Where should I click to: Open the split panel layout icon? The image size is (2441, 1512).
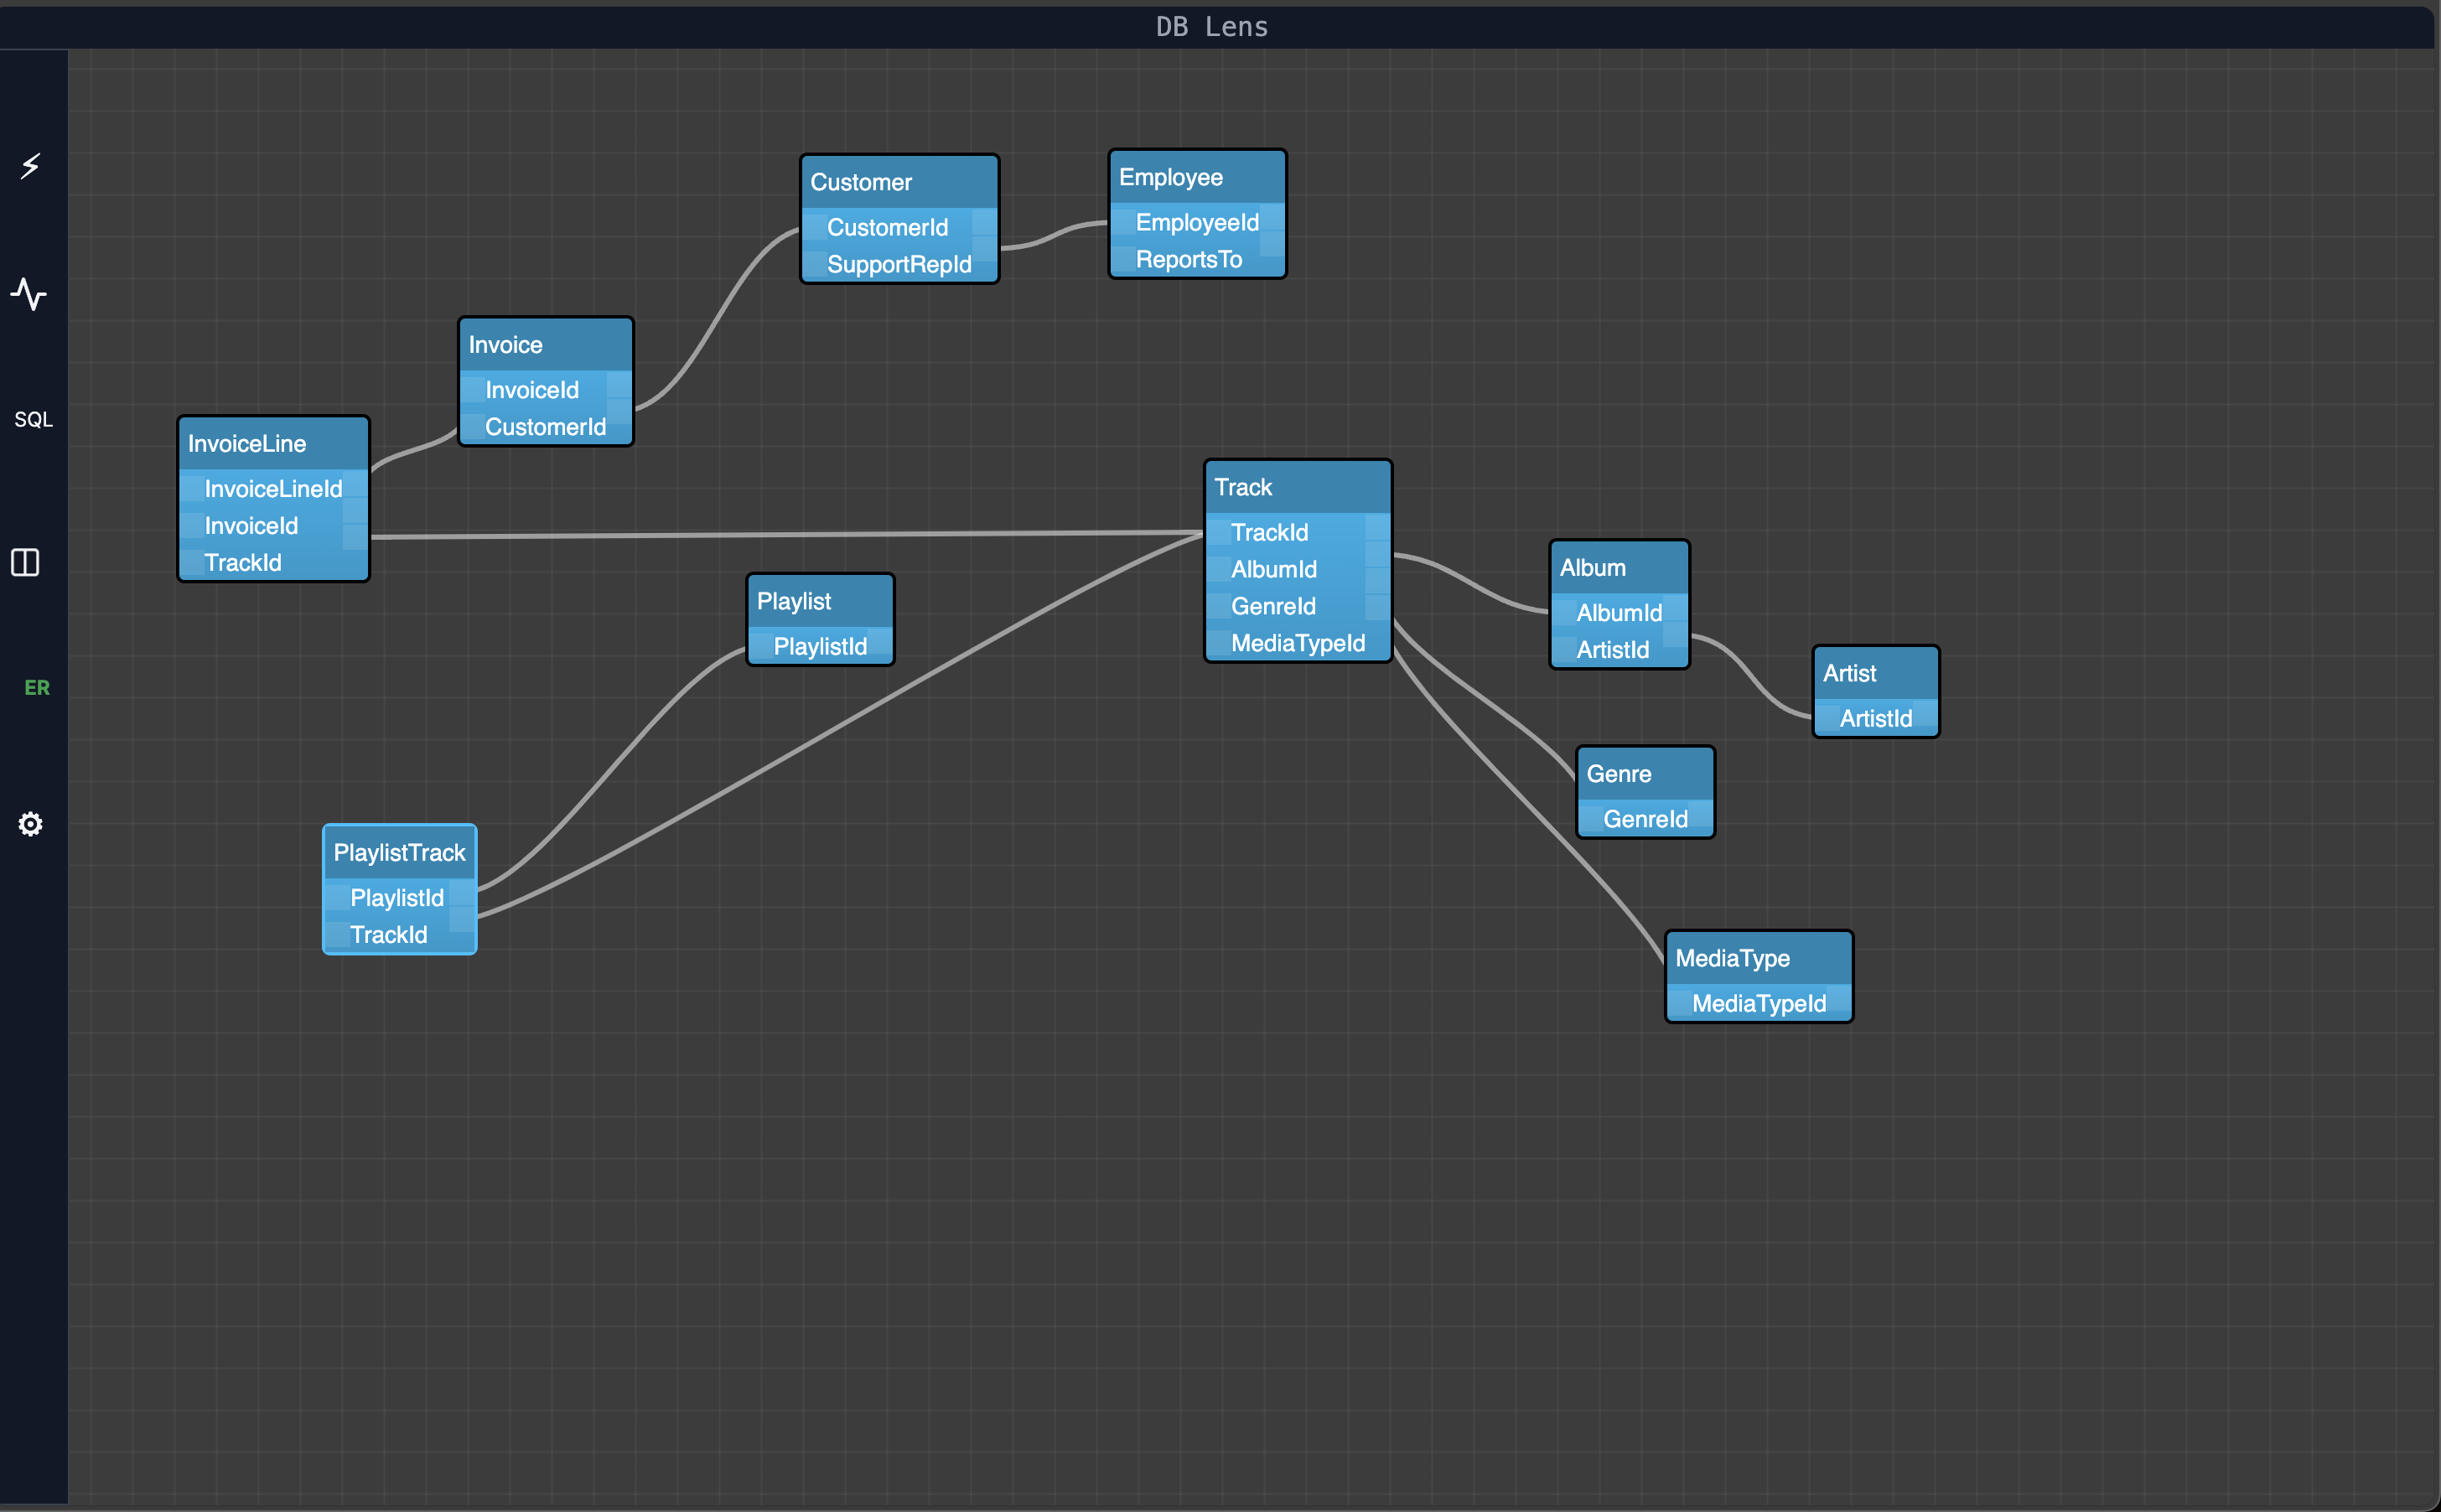tap(25, 562)
